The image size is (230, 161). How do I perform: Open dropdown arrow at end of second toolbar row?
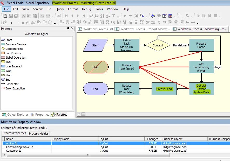coord(198,24)
